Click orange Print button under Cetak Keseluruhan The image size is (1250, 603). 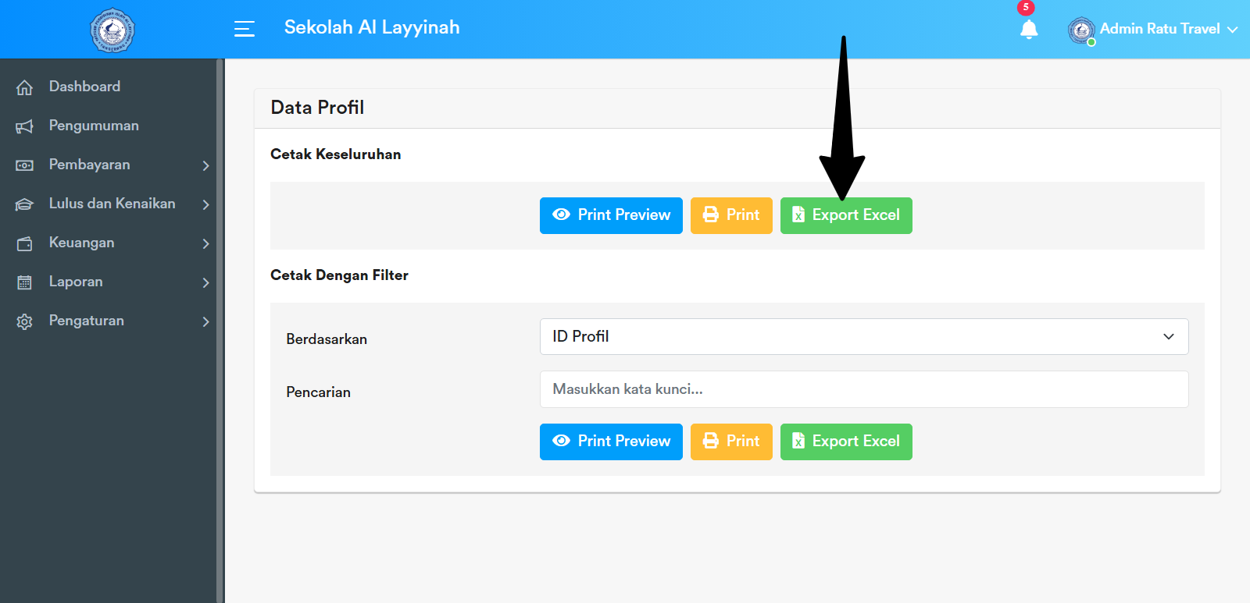coord(731,215)
